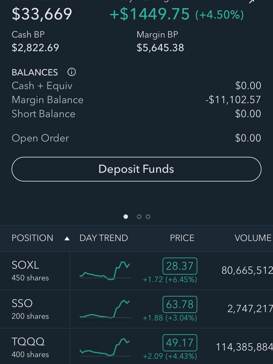The width and height of the screenshot is (273, 364).
Task: Click the Price column header
Action: (x=182, y=238)
